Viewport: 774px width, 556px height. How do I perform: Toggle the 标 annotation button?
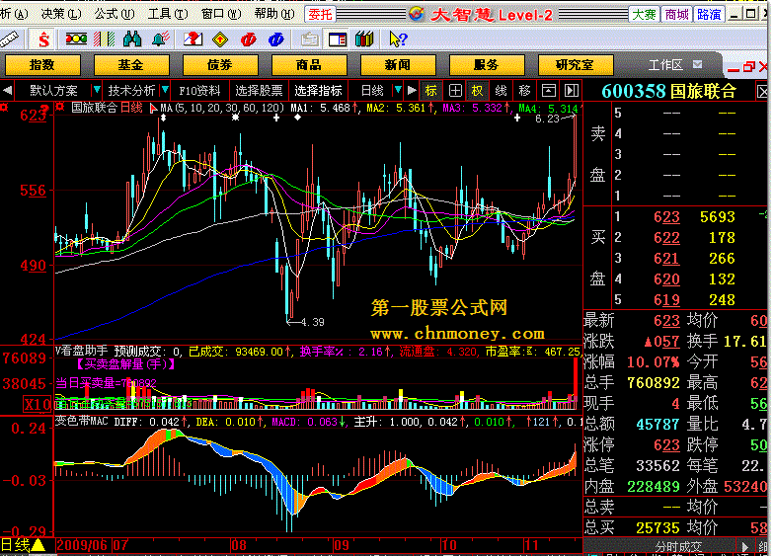point(430,91)
